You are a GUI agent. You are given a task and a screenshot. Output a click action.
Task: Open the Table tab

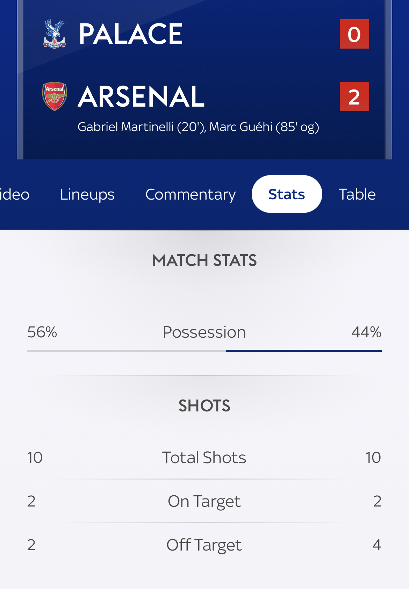357,194
